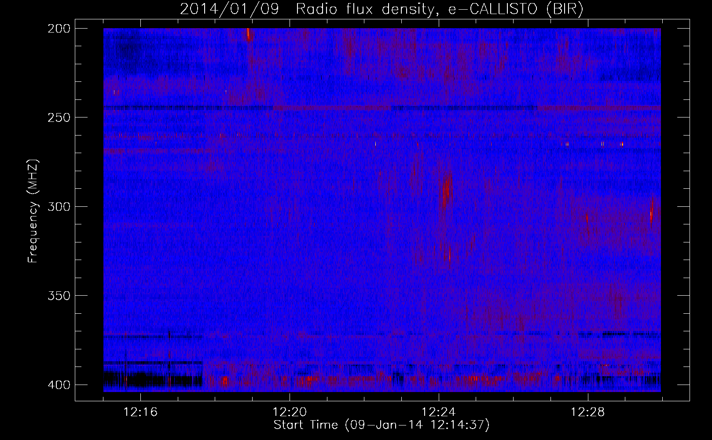Click the '12:24' time tick label
The width and height of the screenshot is (712, 440).
click(439, 412)
